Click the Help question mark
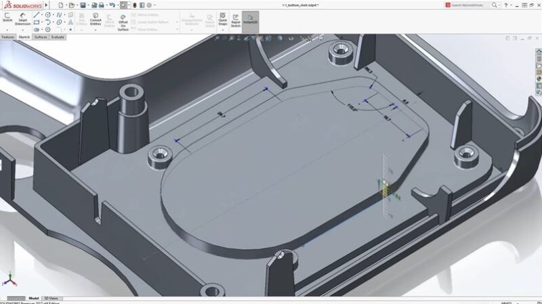542x304 pixels. click(505, 5)
